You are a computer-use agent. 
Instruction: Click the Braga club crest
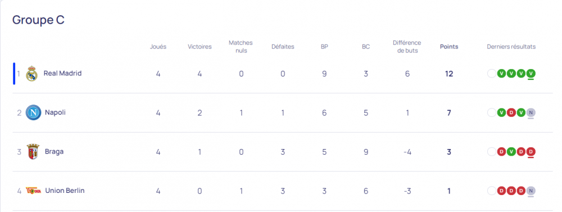(x=33, y=152)
